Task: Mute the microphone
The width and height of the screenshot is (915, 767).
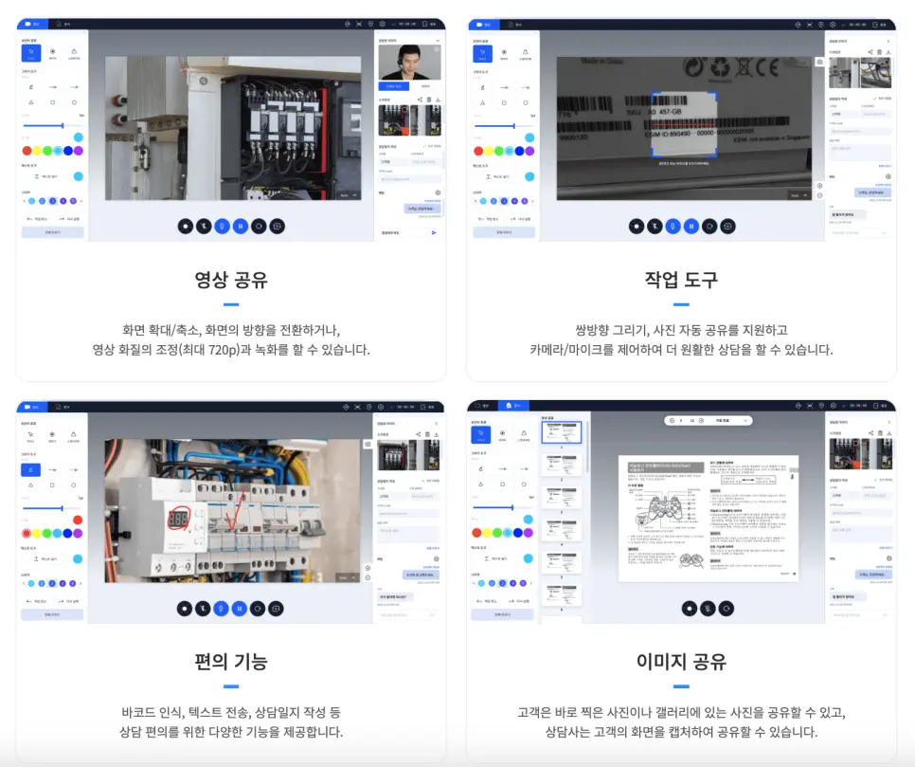Action: tap(222, 226)
